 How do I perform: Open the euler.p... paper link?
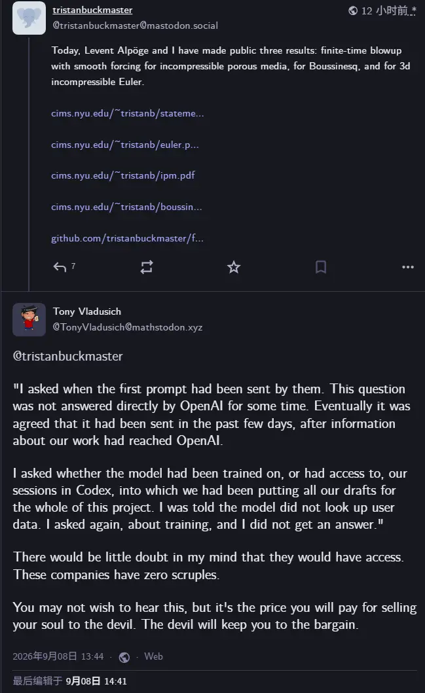coord(124,145)
